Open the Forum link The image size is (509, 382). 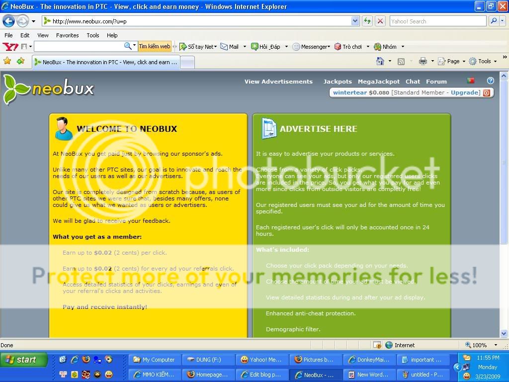(436, 82)
